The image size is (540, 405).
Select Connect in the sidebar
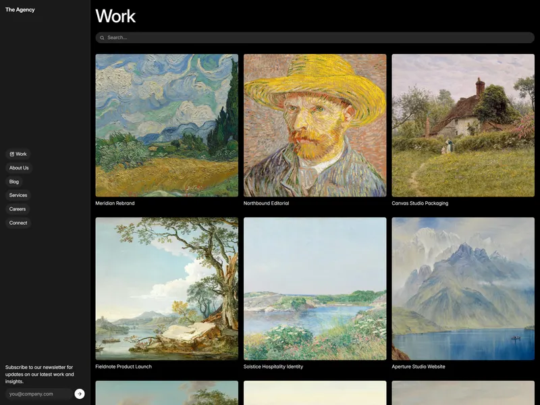[18, 223]
